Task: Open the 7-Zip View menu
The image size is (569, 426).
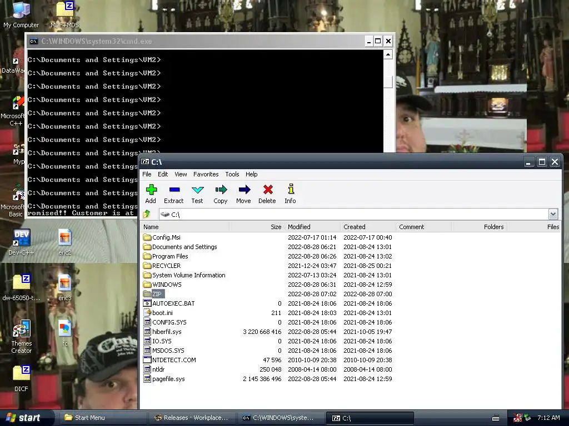Action: pos(181,174)
